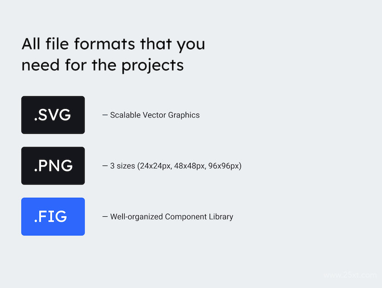Click the black .SVG format badge
Screen dimensions: 382x288
53,115
